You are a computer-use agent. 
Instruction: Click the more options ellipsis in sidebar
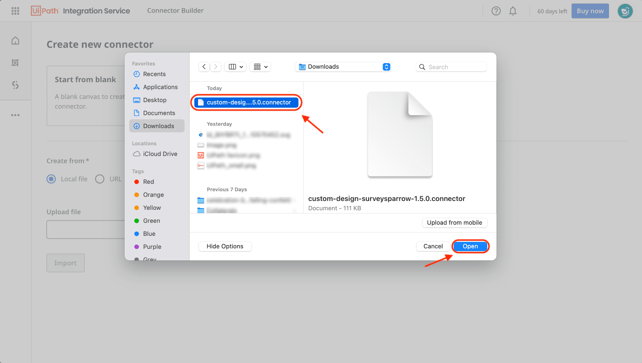point(15,115)
